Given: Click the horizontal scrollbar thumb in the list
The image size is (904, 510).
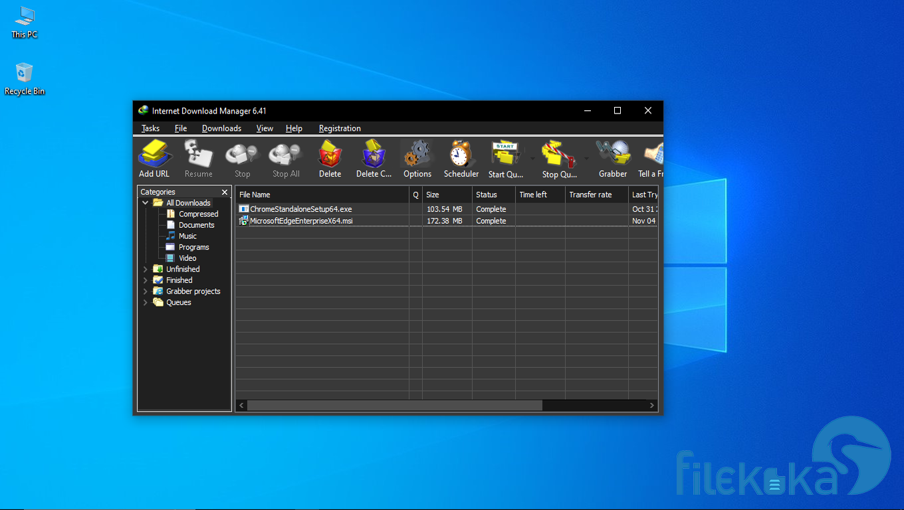Looking at the screenshot, I should click(395, 405).
